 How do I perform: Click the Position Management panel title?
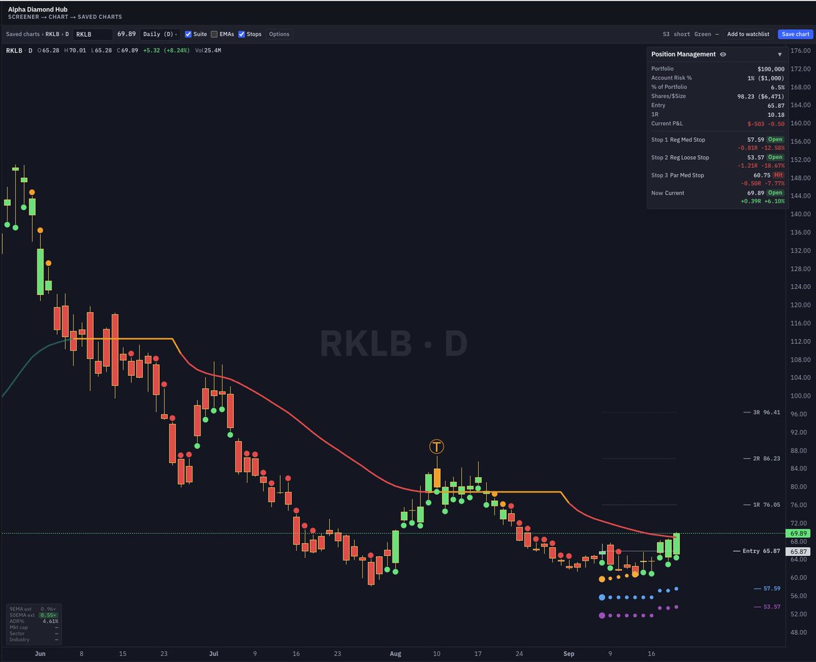coord(683,54)
